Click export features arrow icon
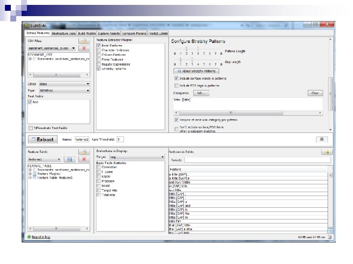 [x=327, y=152]
